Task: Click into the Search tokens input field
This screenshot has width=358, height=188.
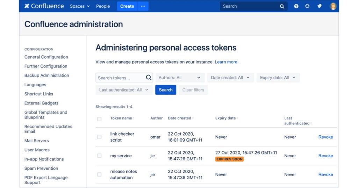Action: (120, 78)
